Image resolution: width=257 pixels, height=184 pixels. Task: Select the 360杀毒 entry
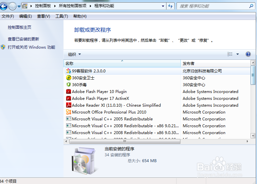click(79, 85)
